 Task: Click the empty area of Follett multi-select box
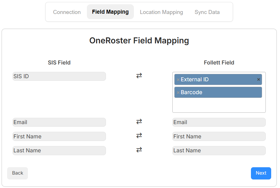pos(219,105)
